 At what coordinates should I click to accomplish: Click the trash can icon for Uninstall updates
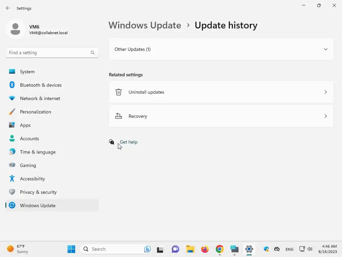pos(119,92)
